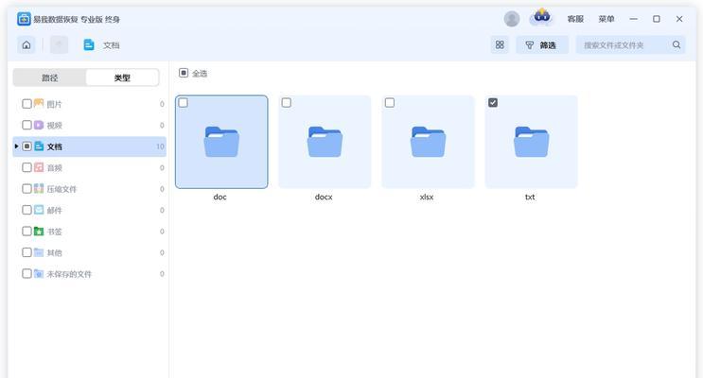Check the 压缩文件 category checkbox
703x378 pixels.
click(26, 189)
